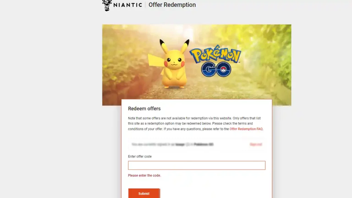Click the Offer Redemption header title
Screen dimensions: 352x198
click(x=172, y=5)
